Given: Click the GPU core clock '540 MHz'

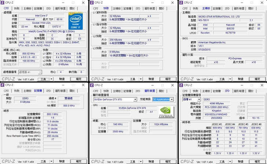Looking at the screenshot, I should [x=118, y=124].
